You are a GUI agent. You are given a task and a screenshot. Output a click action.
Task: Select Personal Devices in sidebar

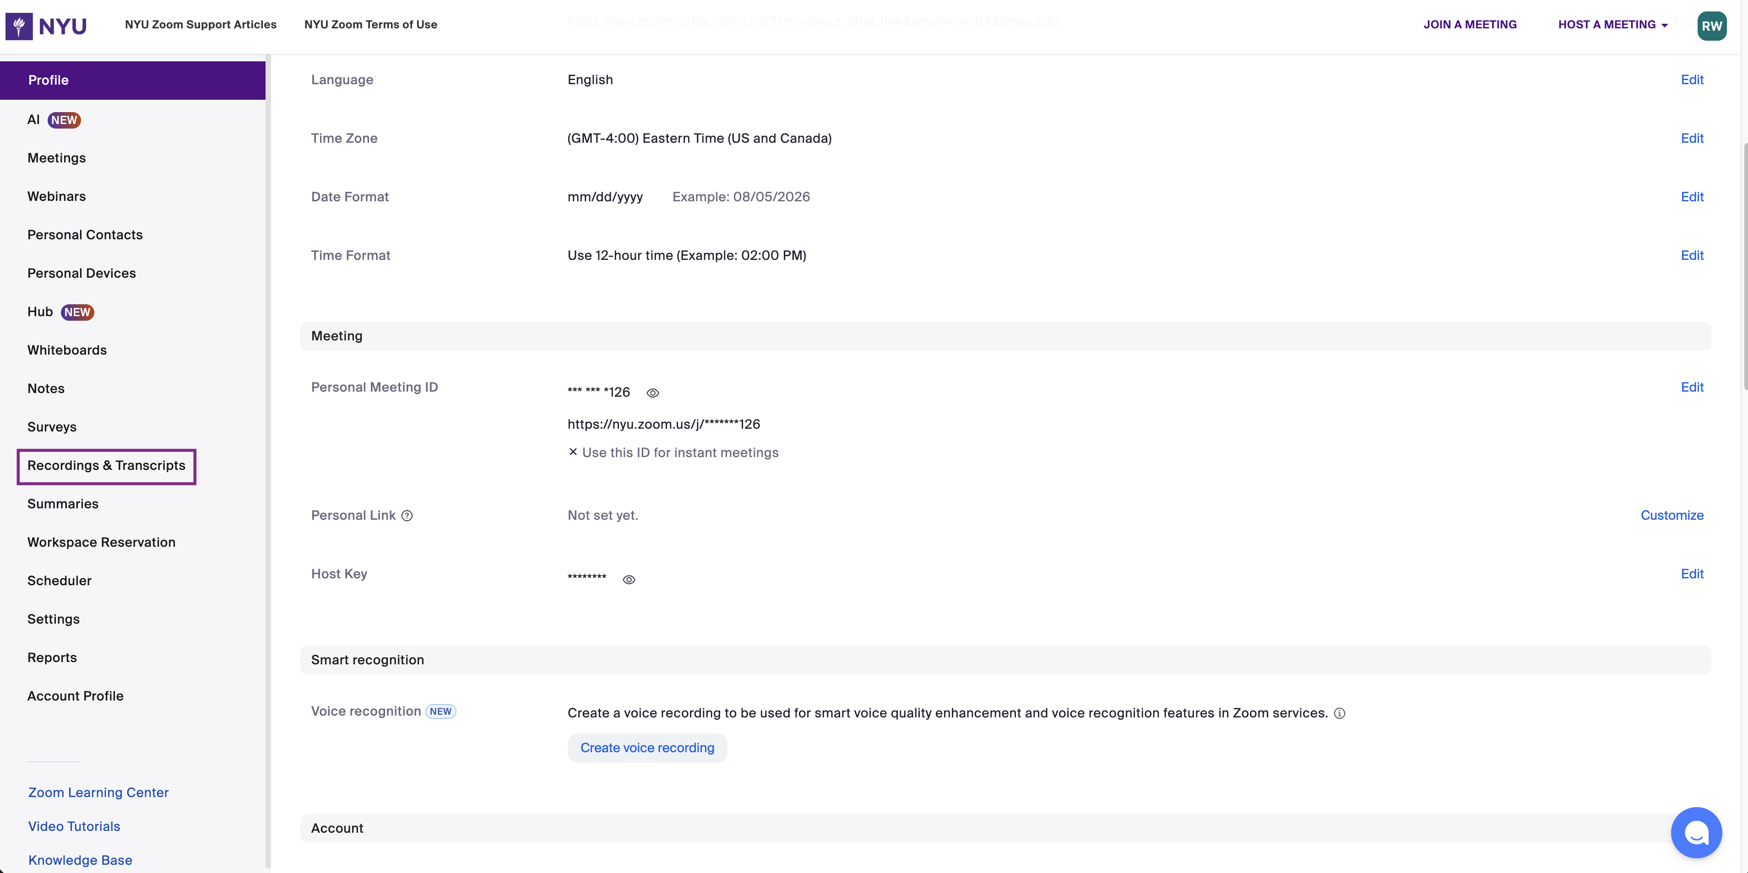pyautogui.click(x=81, y=273)
